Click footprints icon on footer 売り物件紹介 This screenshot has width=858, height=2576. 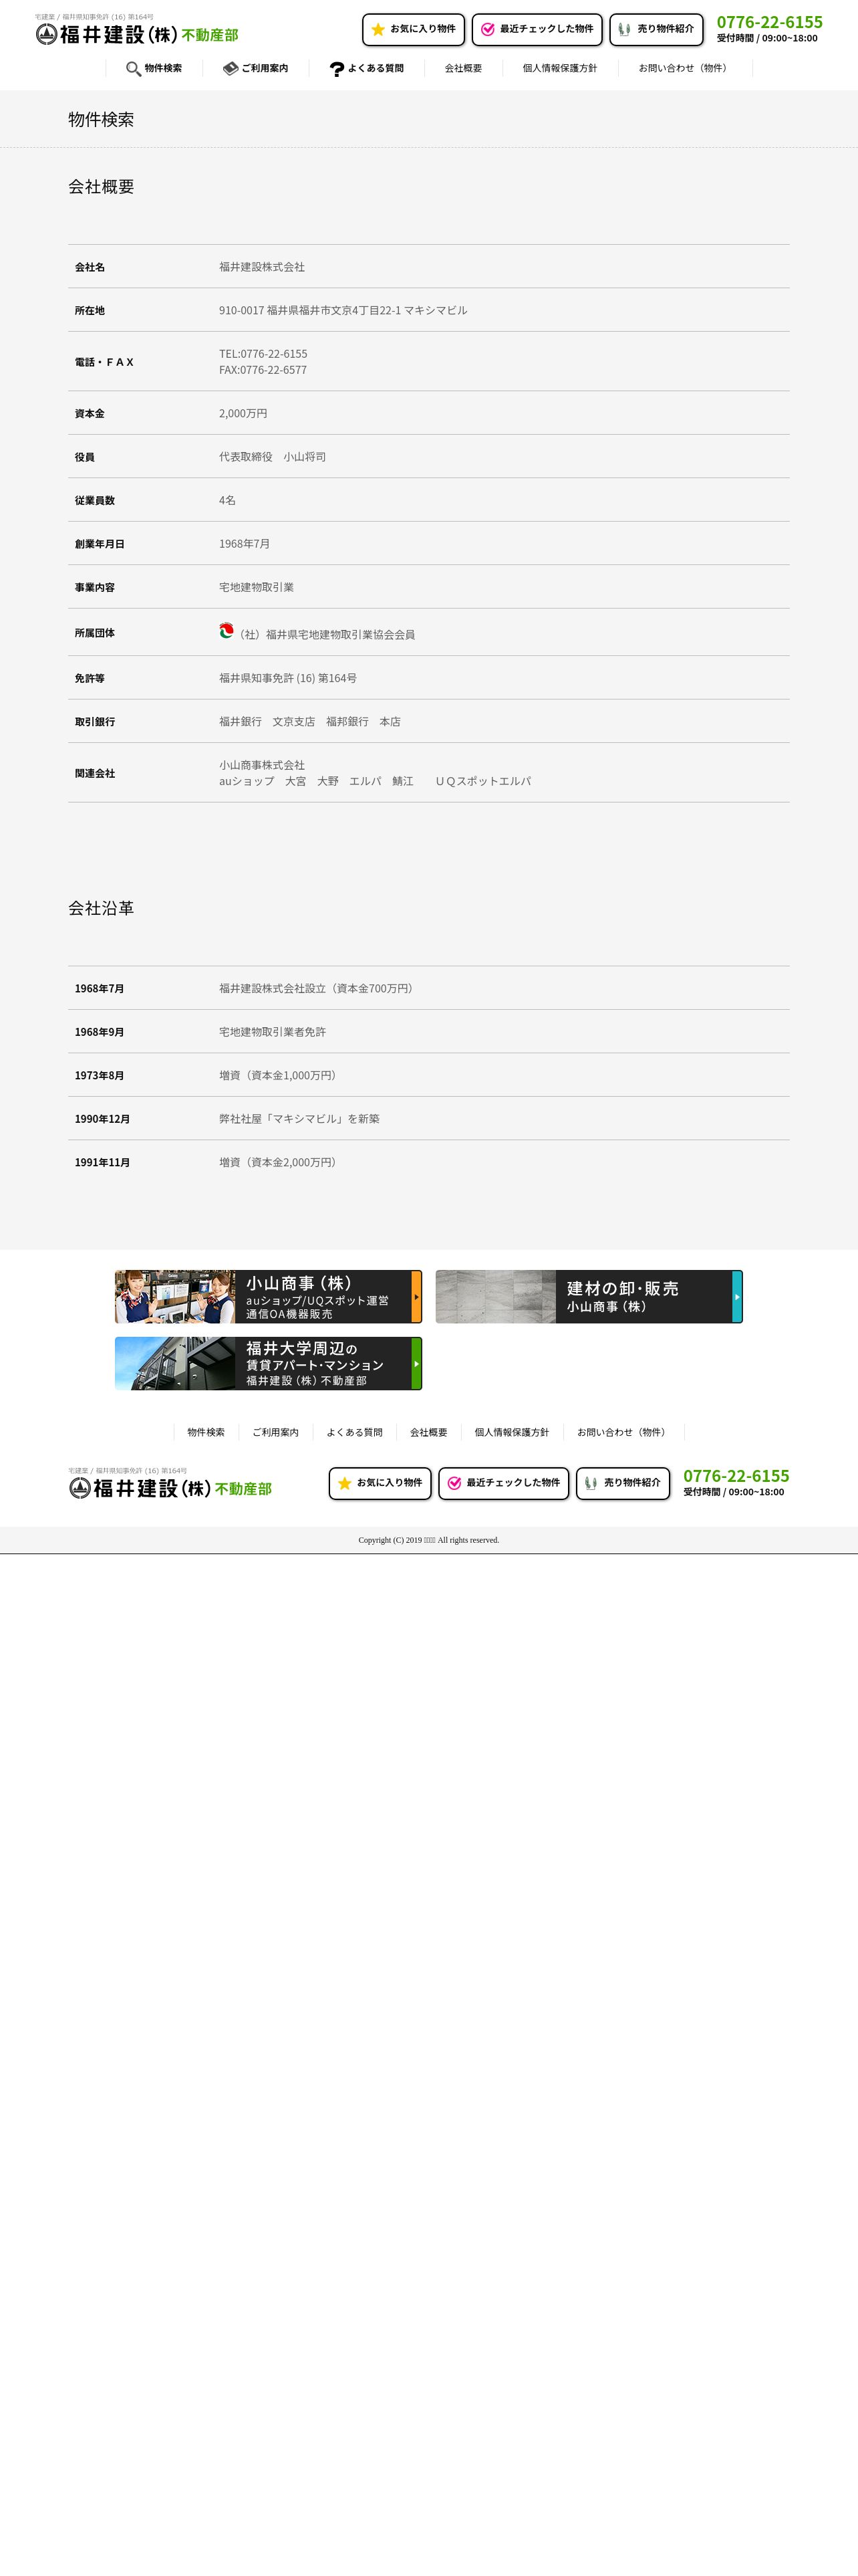pyautogui.click(x=590, y=1483)
